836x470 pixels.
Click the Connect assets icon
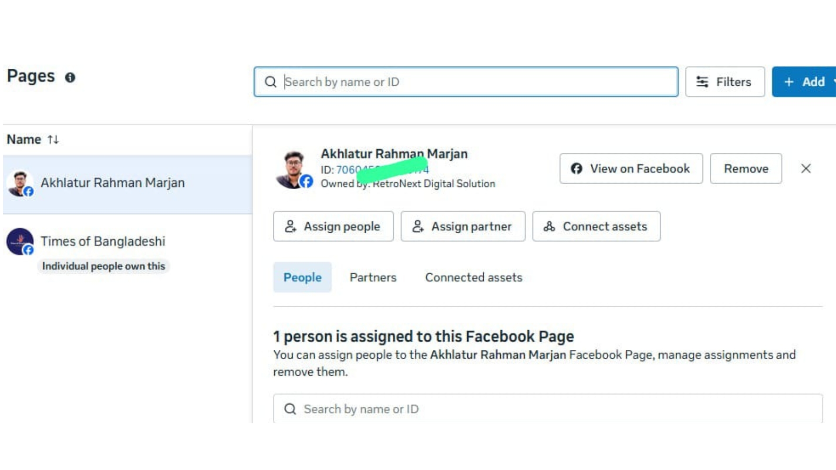(x=549, y=226)
